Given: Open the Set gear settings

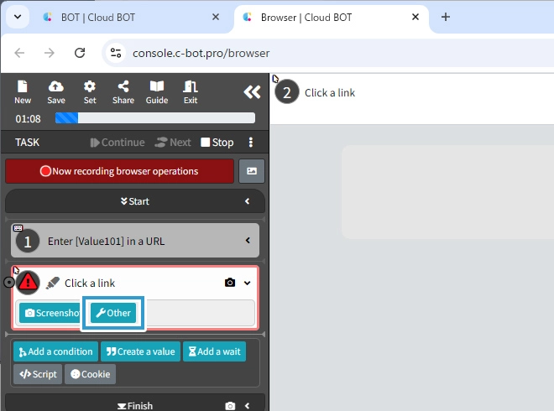Looking at the screenshot, I should [x=90, y=91].
